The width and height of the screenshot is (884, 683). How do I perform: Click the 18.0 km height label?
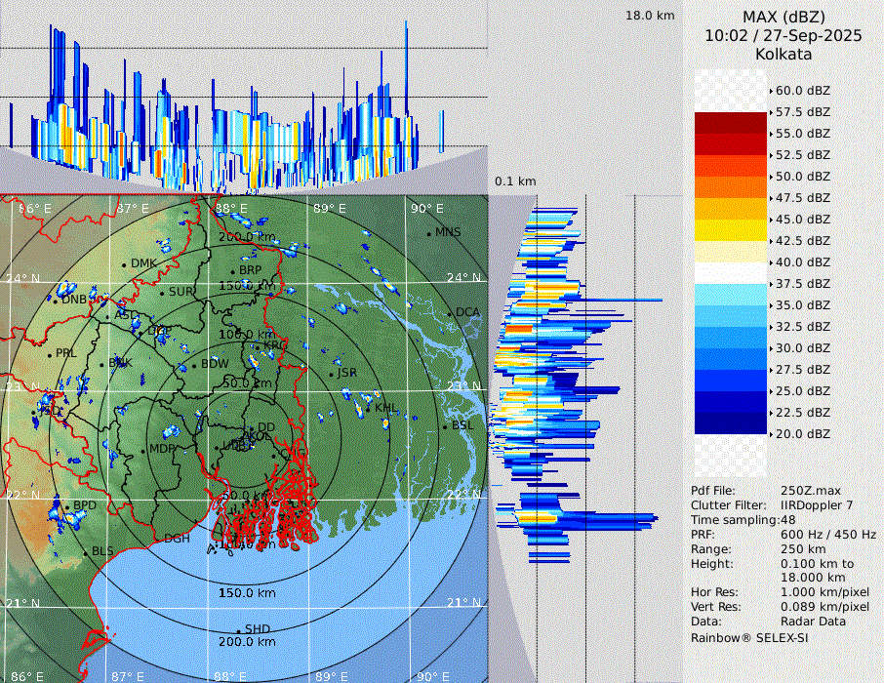[650, 16]
